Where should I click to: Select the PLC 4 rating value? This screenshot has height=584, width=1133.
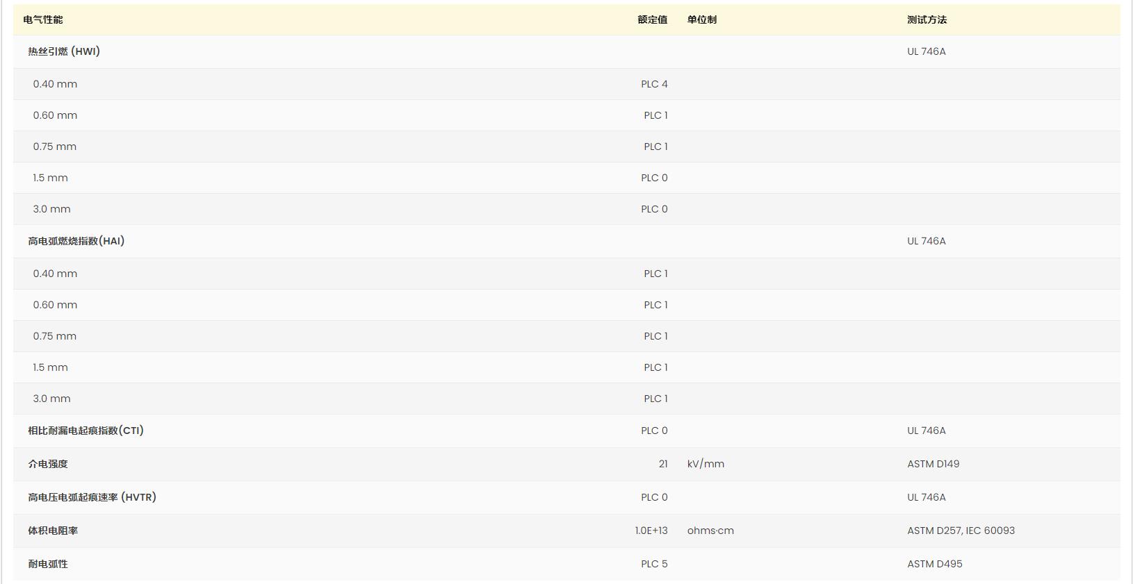click(x=654, y=84)
